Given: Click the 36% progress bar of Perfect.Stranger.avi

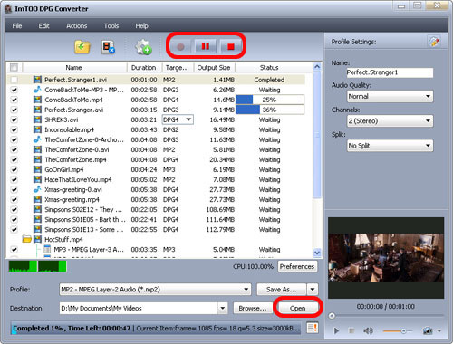Looking at the screenshot, I should click(x=270, y=110).
